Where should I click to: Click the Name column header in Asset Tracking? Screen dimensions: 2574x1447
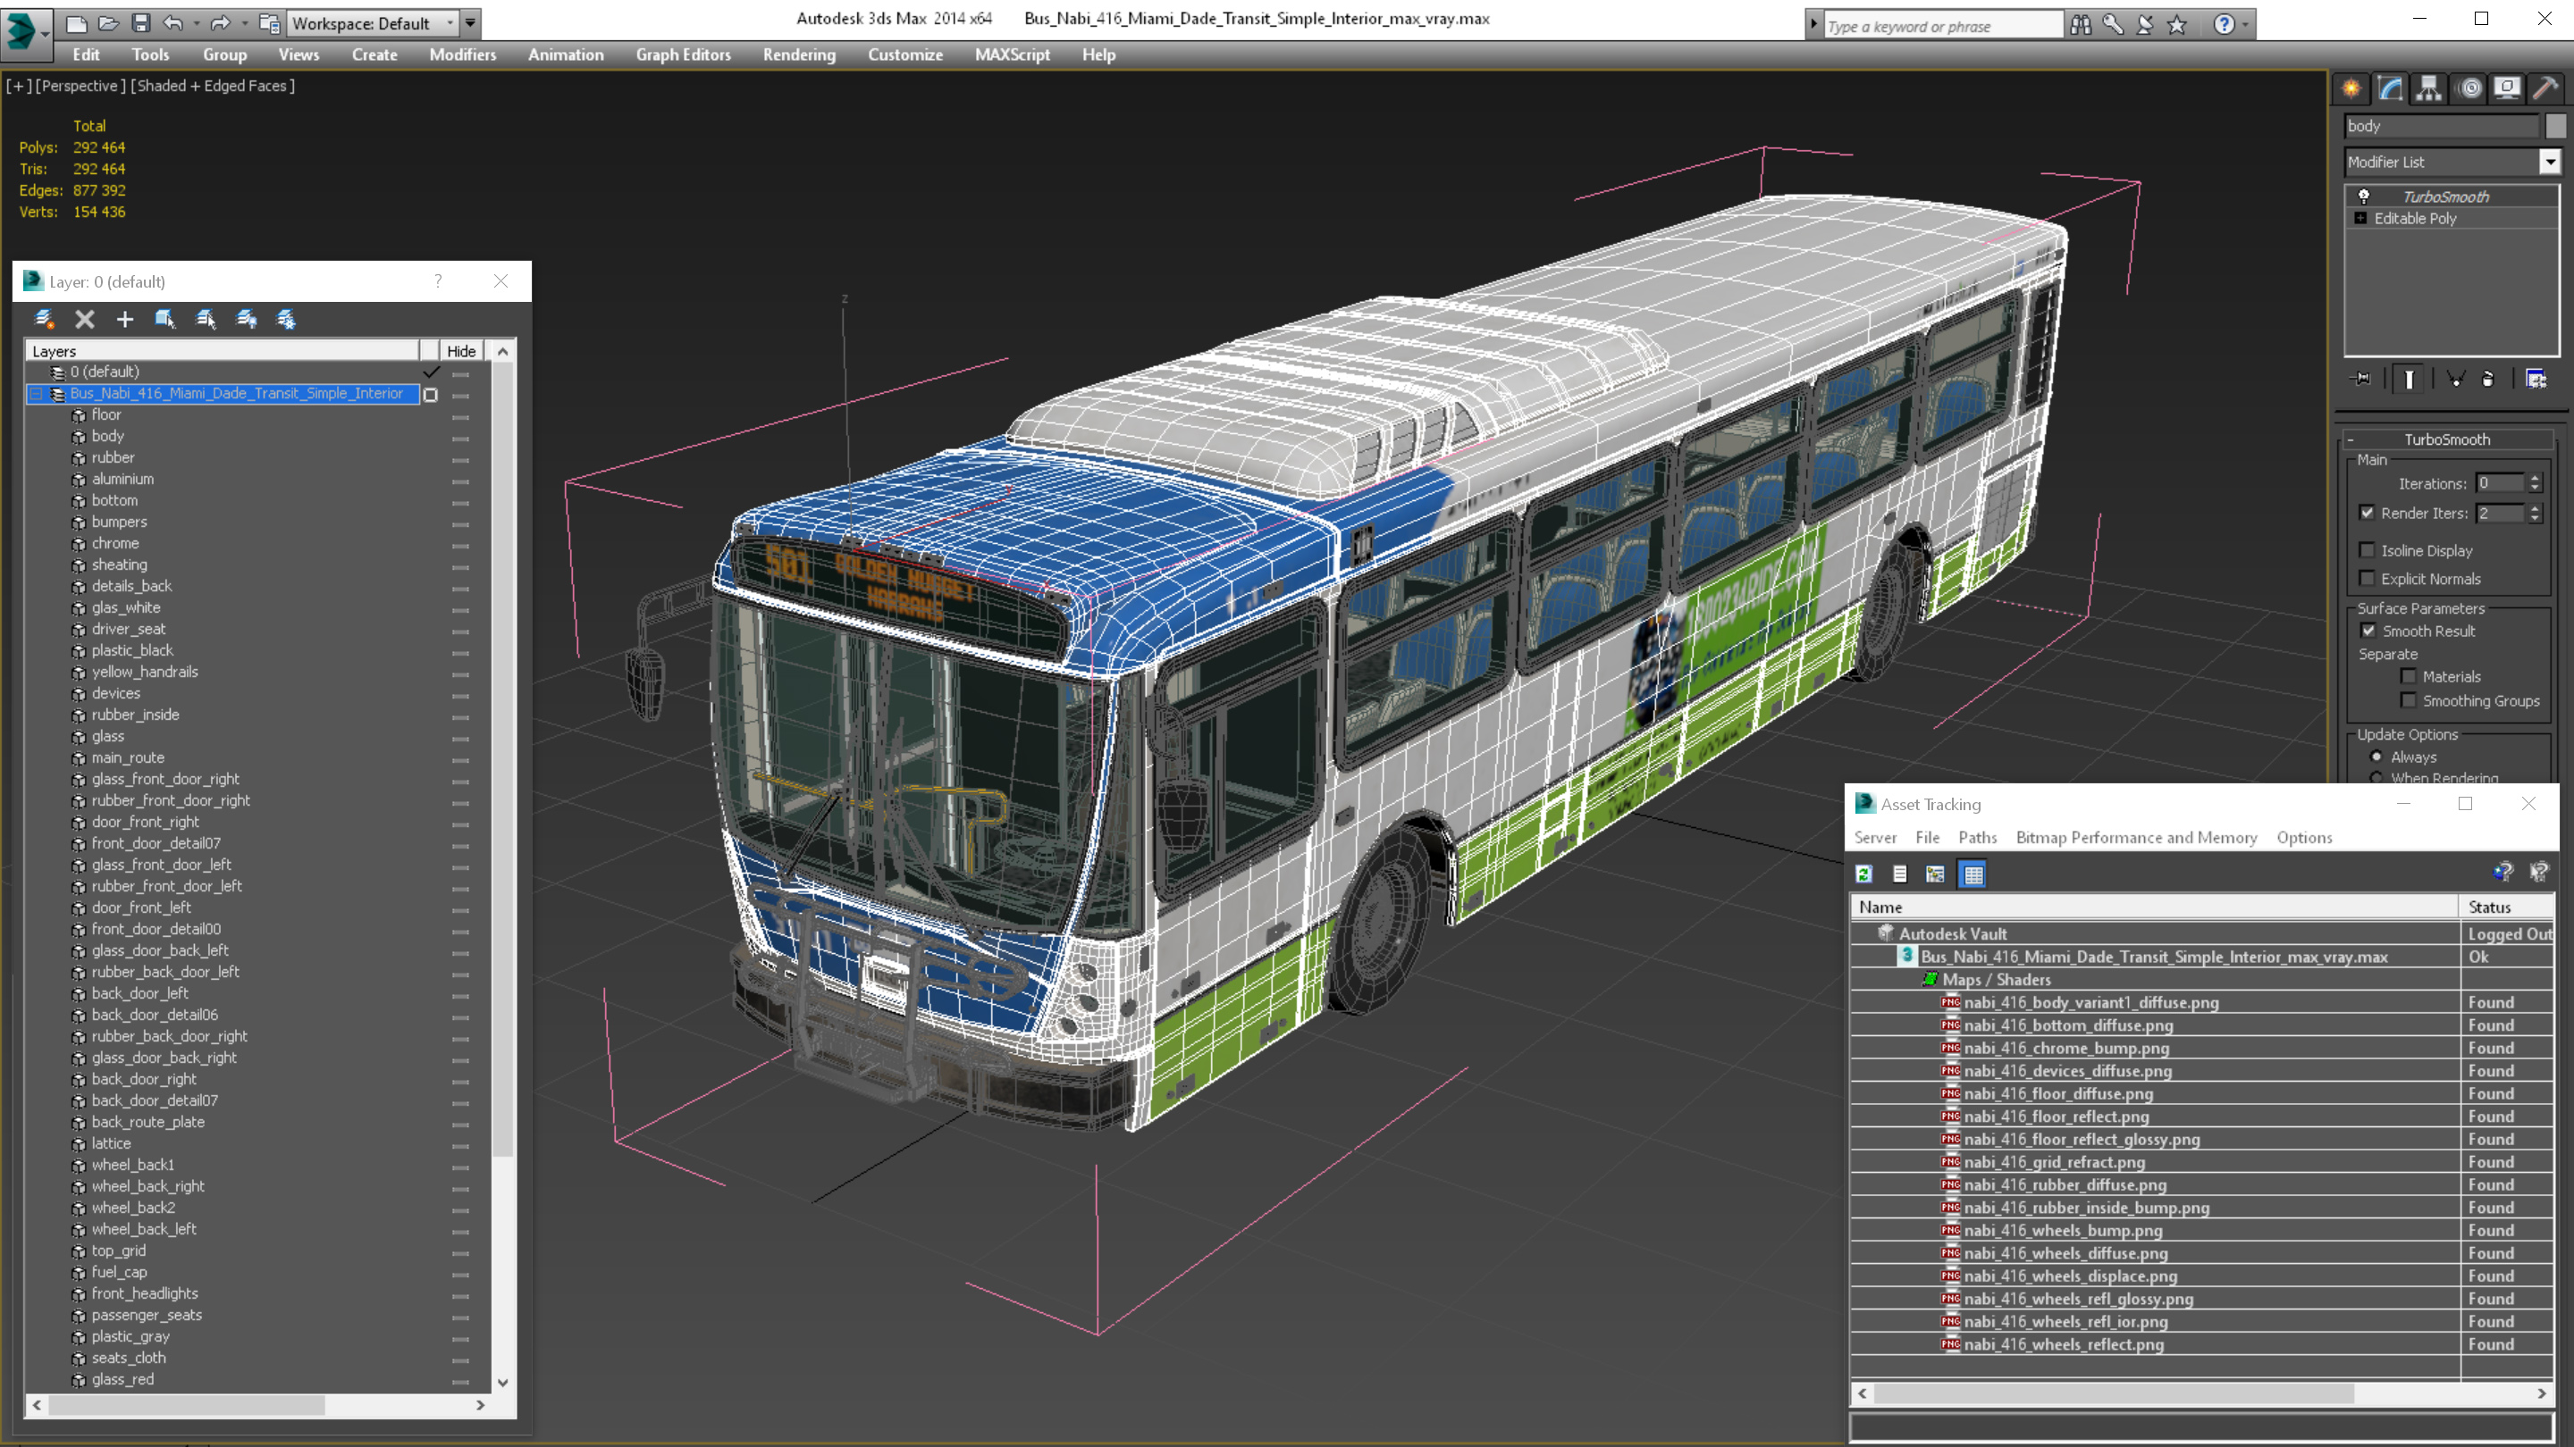coord(2154,907)
